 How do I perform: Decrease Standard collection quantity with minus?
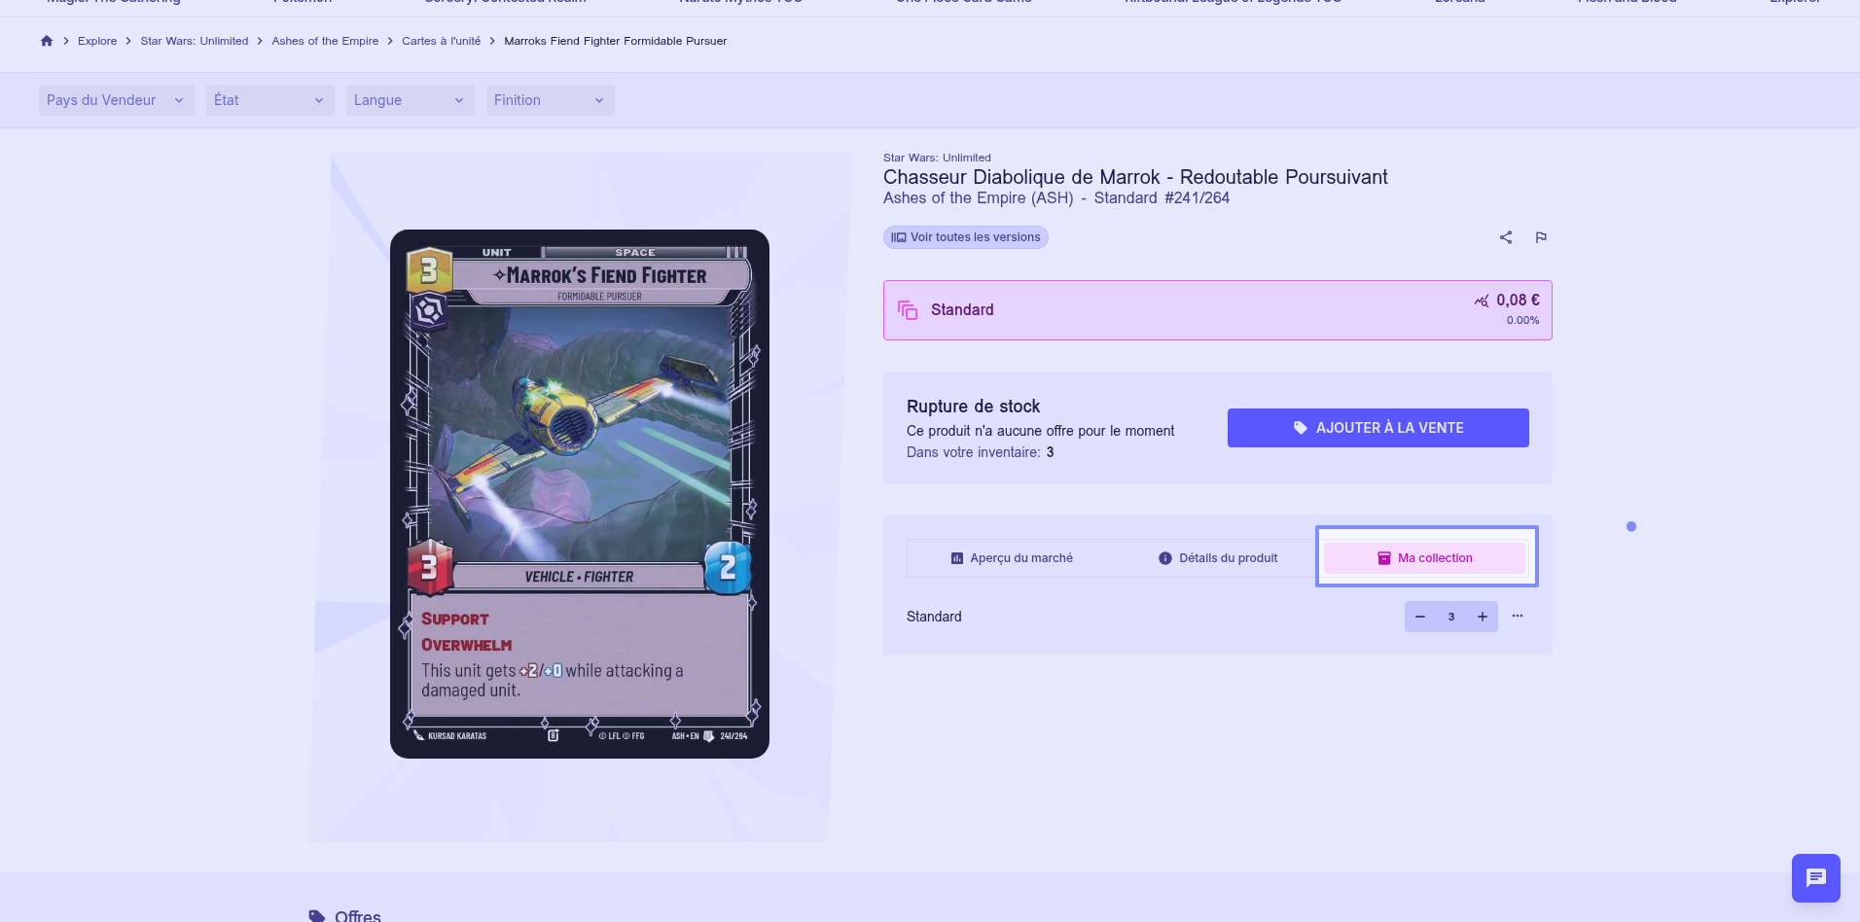(x=1420, y=617)
